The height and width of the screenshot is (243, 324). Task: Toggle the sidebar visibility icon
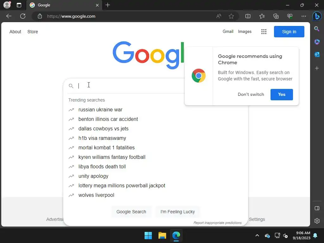tap(317, 208)
